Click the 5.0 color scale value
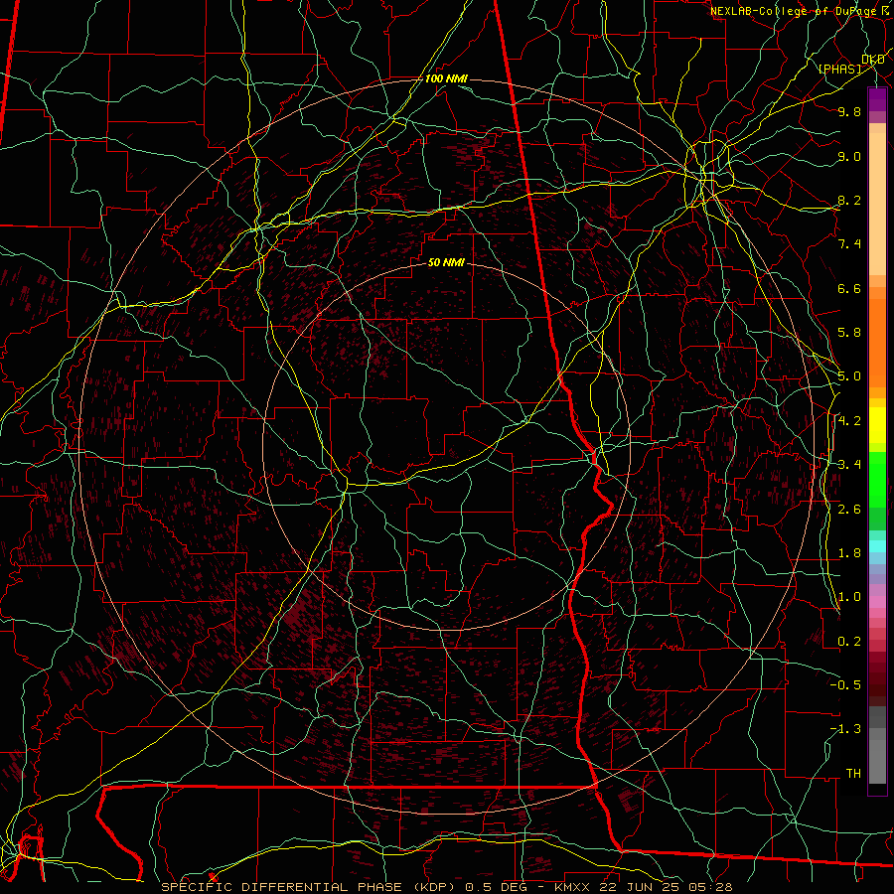The image size is (894, 894). click(x=849, y=376)
